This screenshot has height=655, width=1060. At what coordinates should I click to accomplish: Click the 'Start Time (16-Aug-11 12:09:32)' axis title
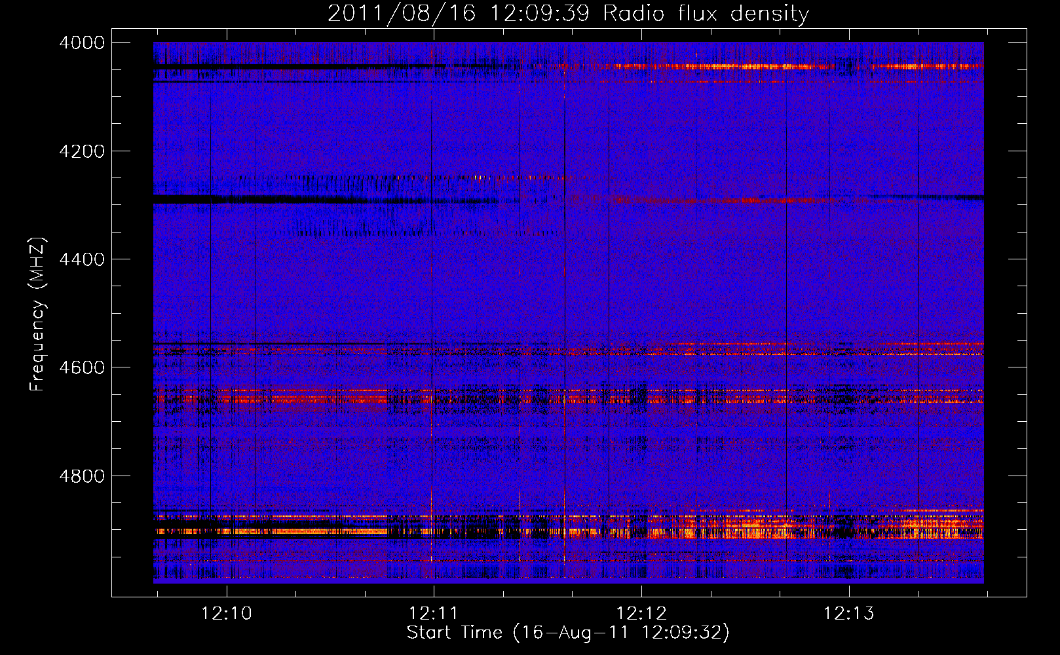tap(568, 633)
